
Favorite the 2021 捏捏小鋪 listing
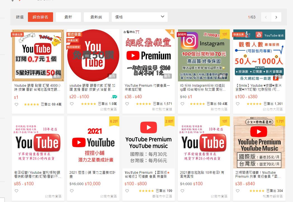[72, 191]
